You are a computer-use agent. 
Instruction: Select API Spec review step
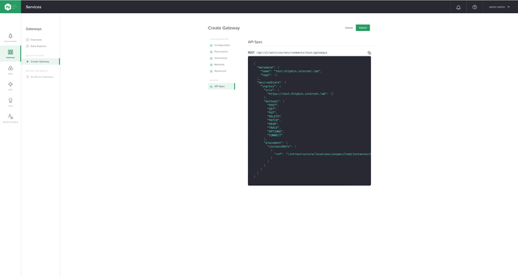221,86
